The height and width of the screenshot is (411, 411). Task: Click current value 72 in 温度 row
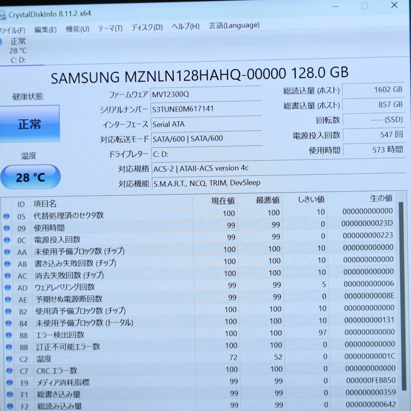coord(233,358)
